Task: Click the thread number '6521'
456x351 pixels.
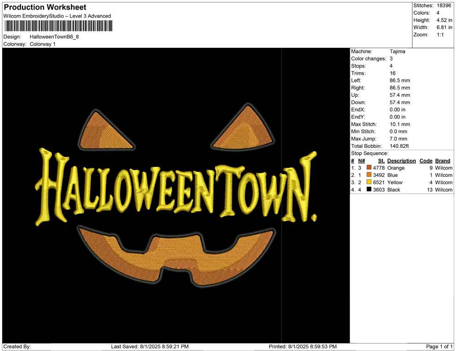Action: tap(379, 182)
